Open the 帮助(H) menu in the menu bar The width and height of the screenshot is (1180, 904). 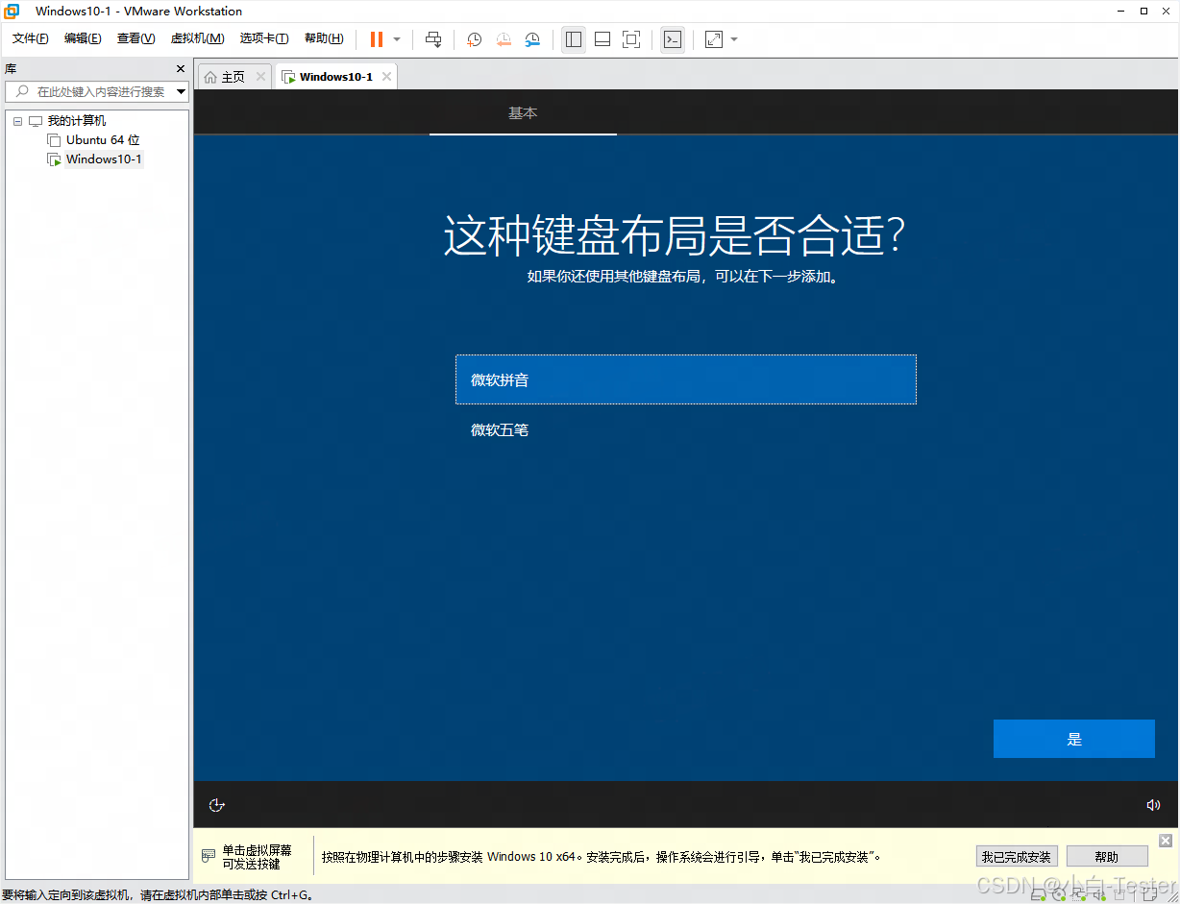pyautogui.click(x=324, y=38)
